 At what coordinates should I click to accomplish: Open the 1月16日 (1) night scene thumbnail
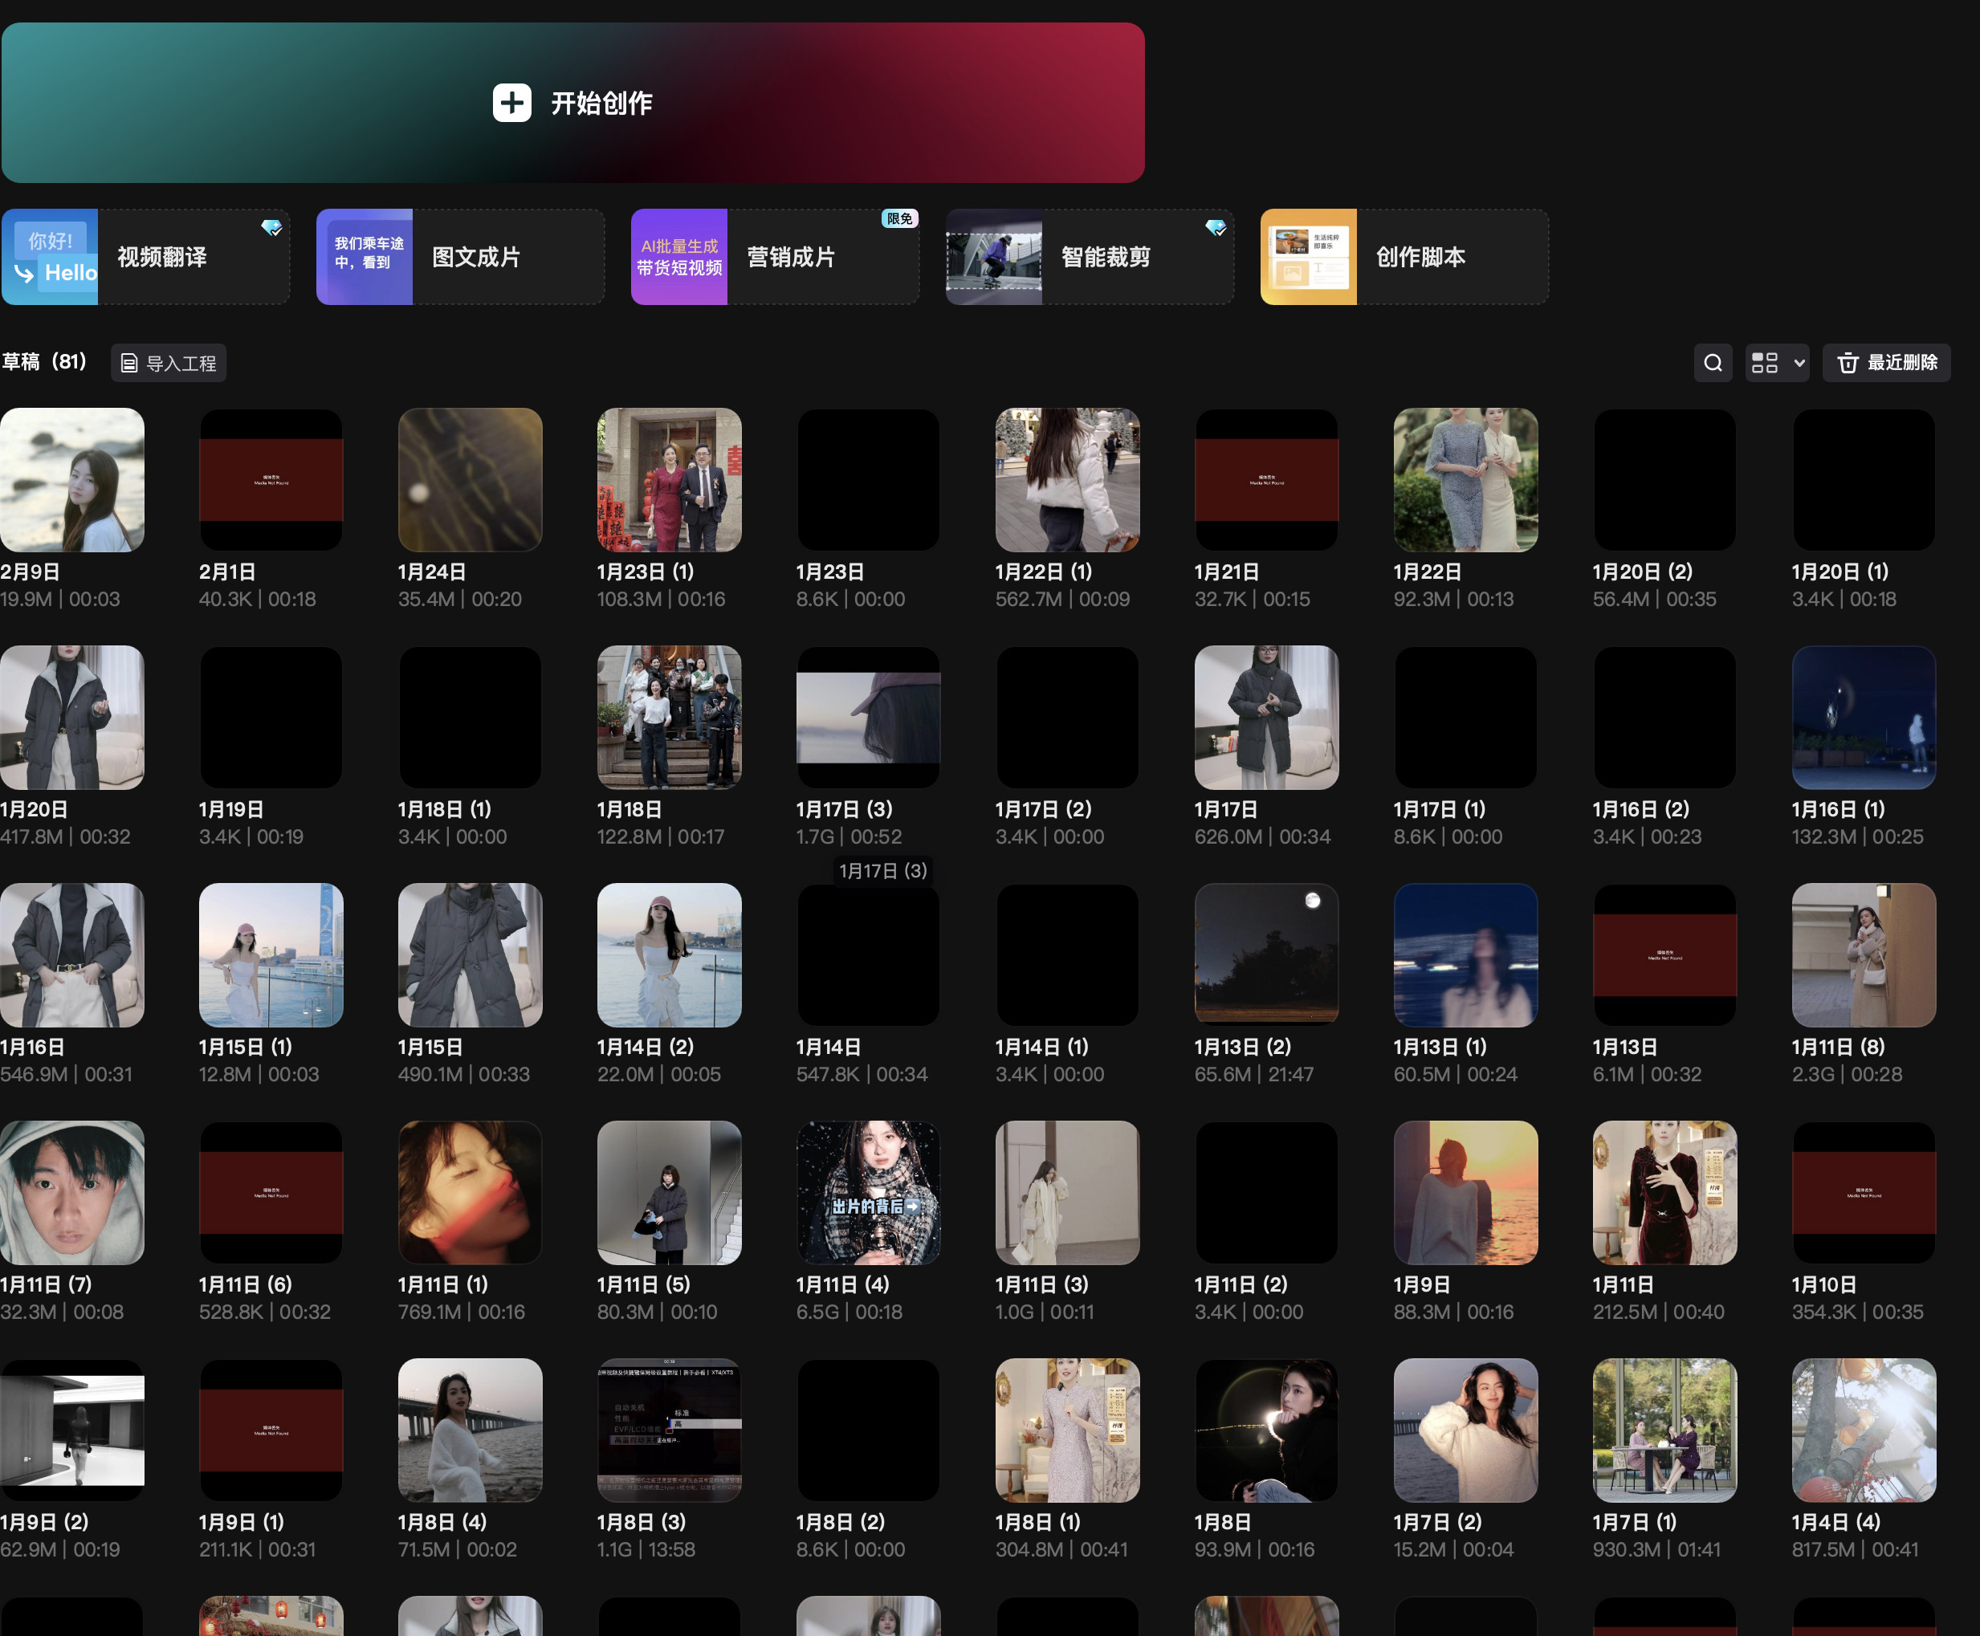(x=1864, y=717)
